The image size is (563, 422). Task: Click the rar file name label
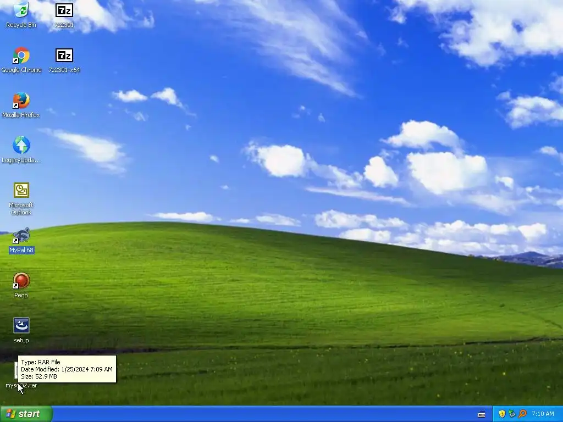coord(21,385)
